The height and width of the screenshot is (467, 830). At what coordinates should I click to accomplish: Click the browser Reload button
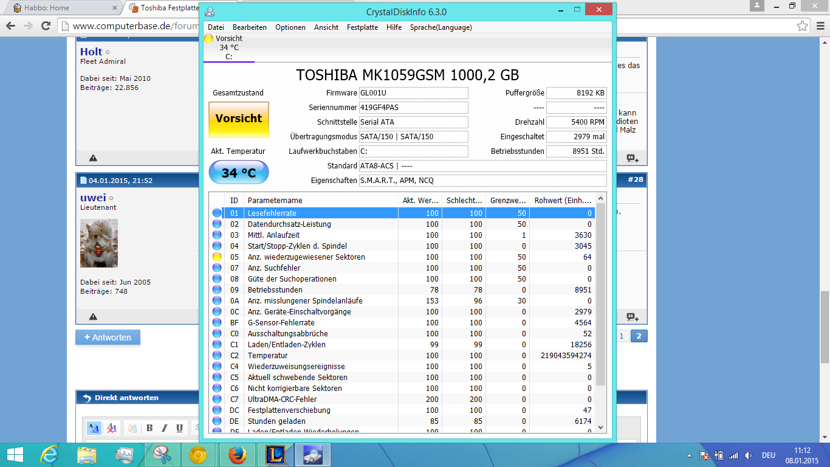[46, 26]
